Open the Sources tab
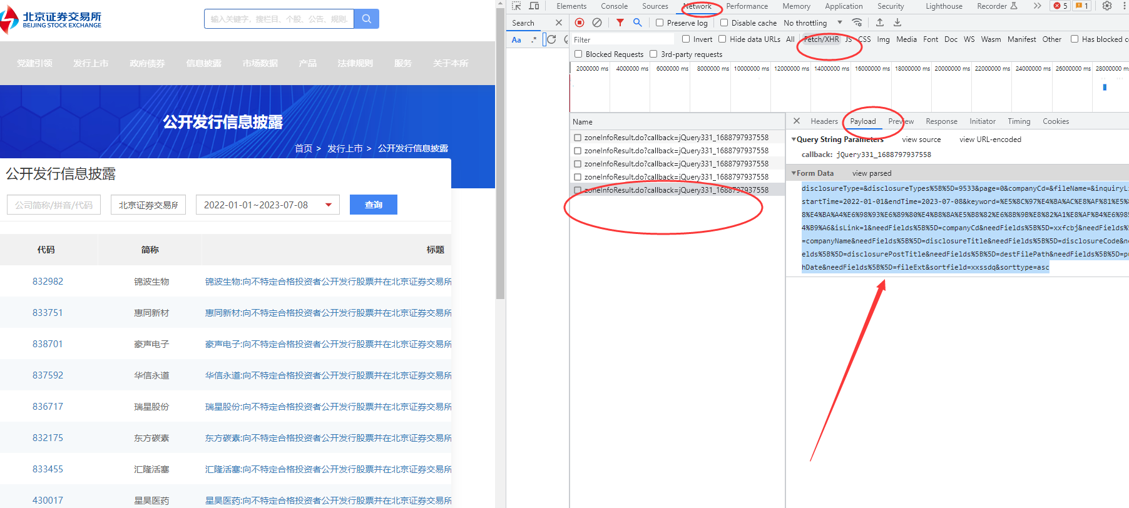Image resolution: width=1129 pixels, height=508 pixels. [x=655, y=6]
